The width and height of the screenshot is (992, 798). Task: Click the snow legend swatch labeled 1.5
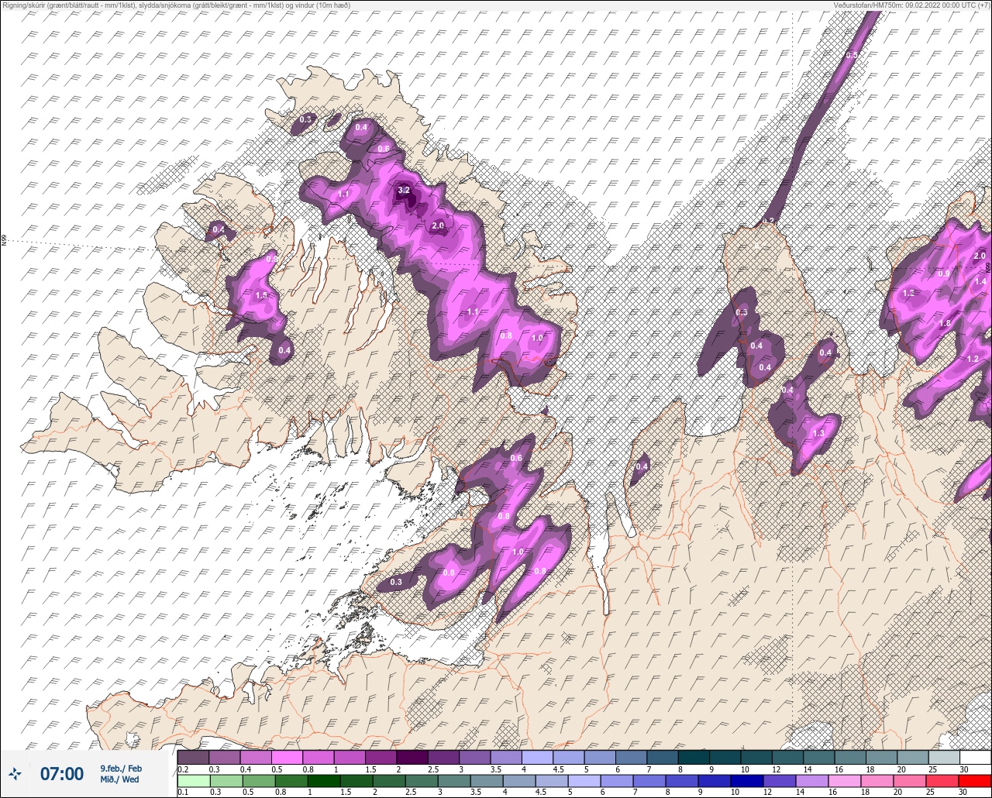click(381, 757)
